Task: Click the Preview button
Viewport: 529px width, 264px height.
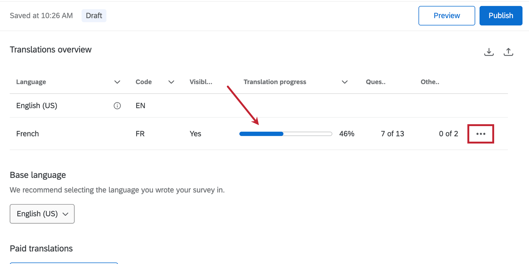Action: pos(447,16)
